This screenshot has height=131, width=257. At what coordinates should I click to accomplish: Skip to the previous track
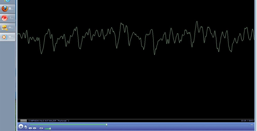[30, 128]
